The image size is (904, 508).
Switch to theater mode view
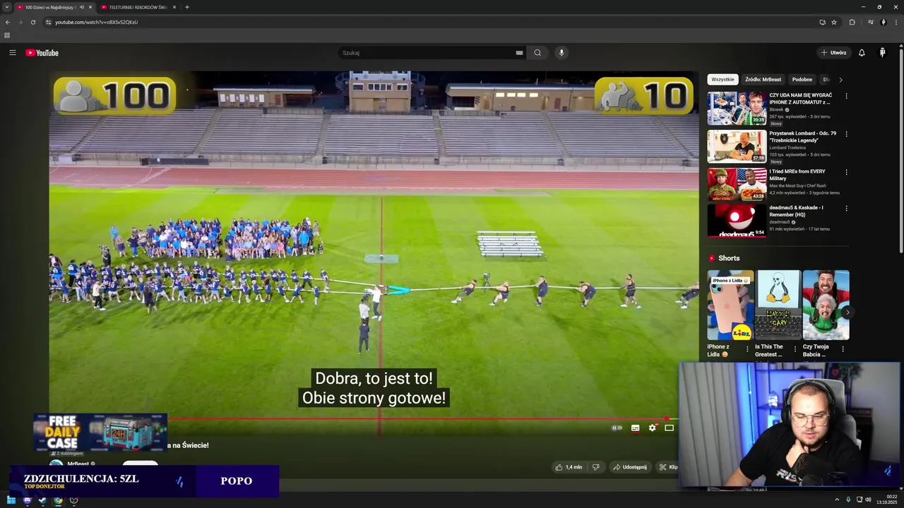(669, 428)
